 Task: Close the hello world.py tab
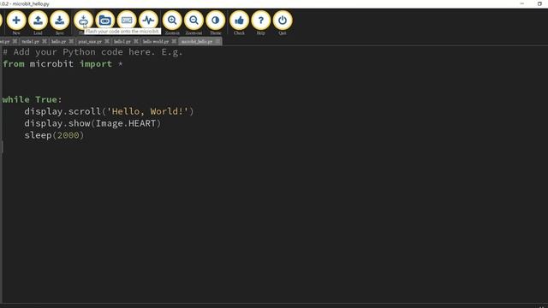point(174,41)
